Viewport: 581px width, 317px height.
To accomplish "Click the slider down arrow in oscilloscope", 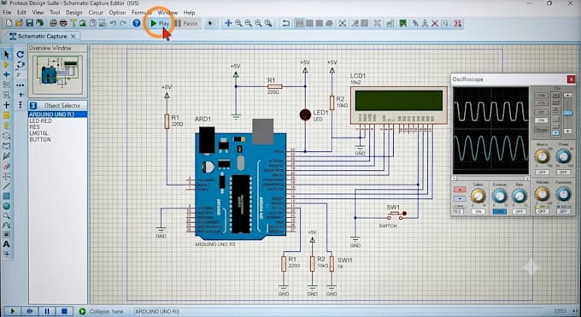I will pyautogui.click(x=567, y=131).
